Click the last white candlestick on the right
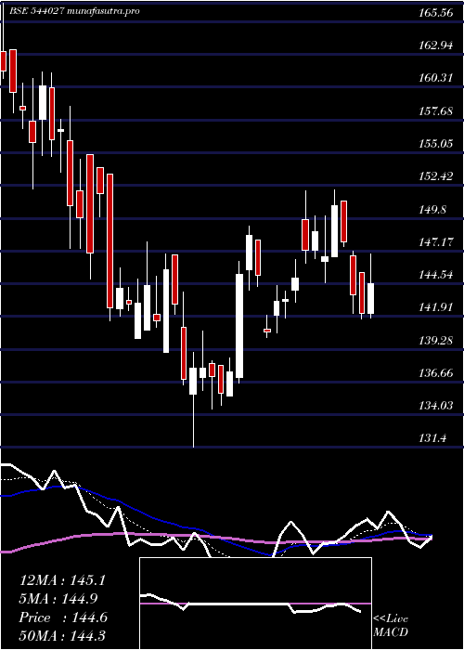 coord(370,298)
